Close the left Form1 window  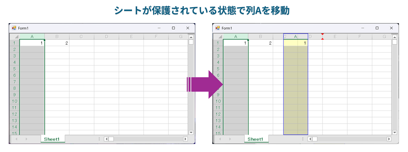[x=188, y=28]
